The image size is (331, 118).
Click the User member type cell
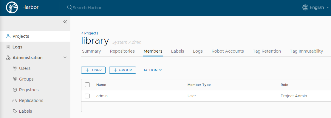[x=192, y=96]
